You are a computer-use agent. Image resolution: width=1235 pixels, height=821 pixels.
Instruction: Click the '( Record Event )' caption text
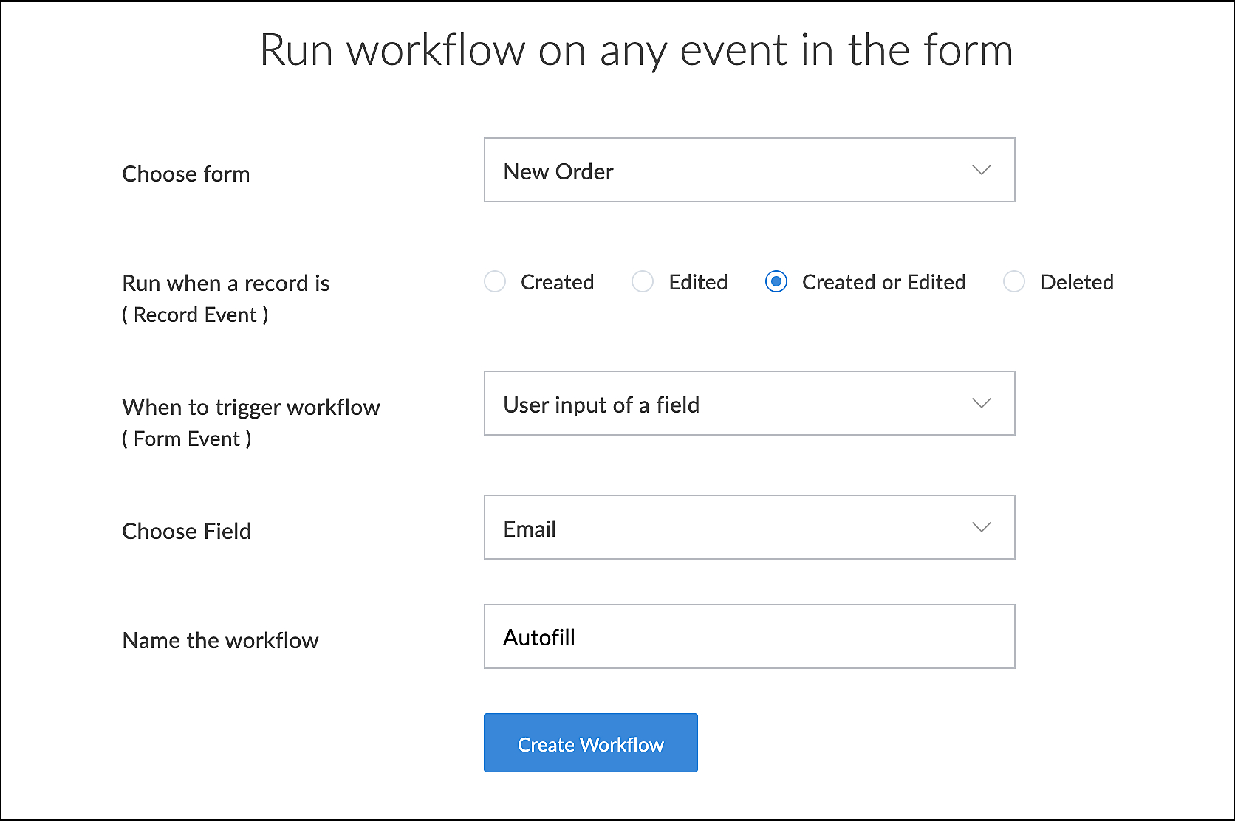(195, 315)
